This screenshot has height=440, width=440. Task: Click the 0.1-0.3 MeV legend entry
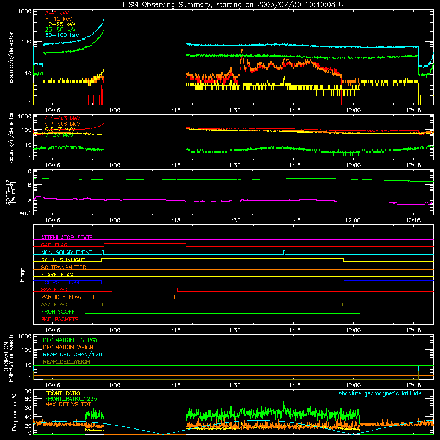(63, 118)
